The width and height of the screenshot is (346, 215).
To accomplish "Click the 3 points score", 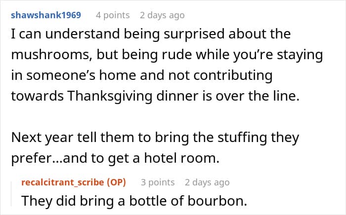I will pyautogui.click(x=158, y=182).
